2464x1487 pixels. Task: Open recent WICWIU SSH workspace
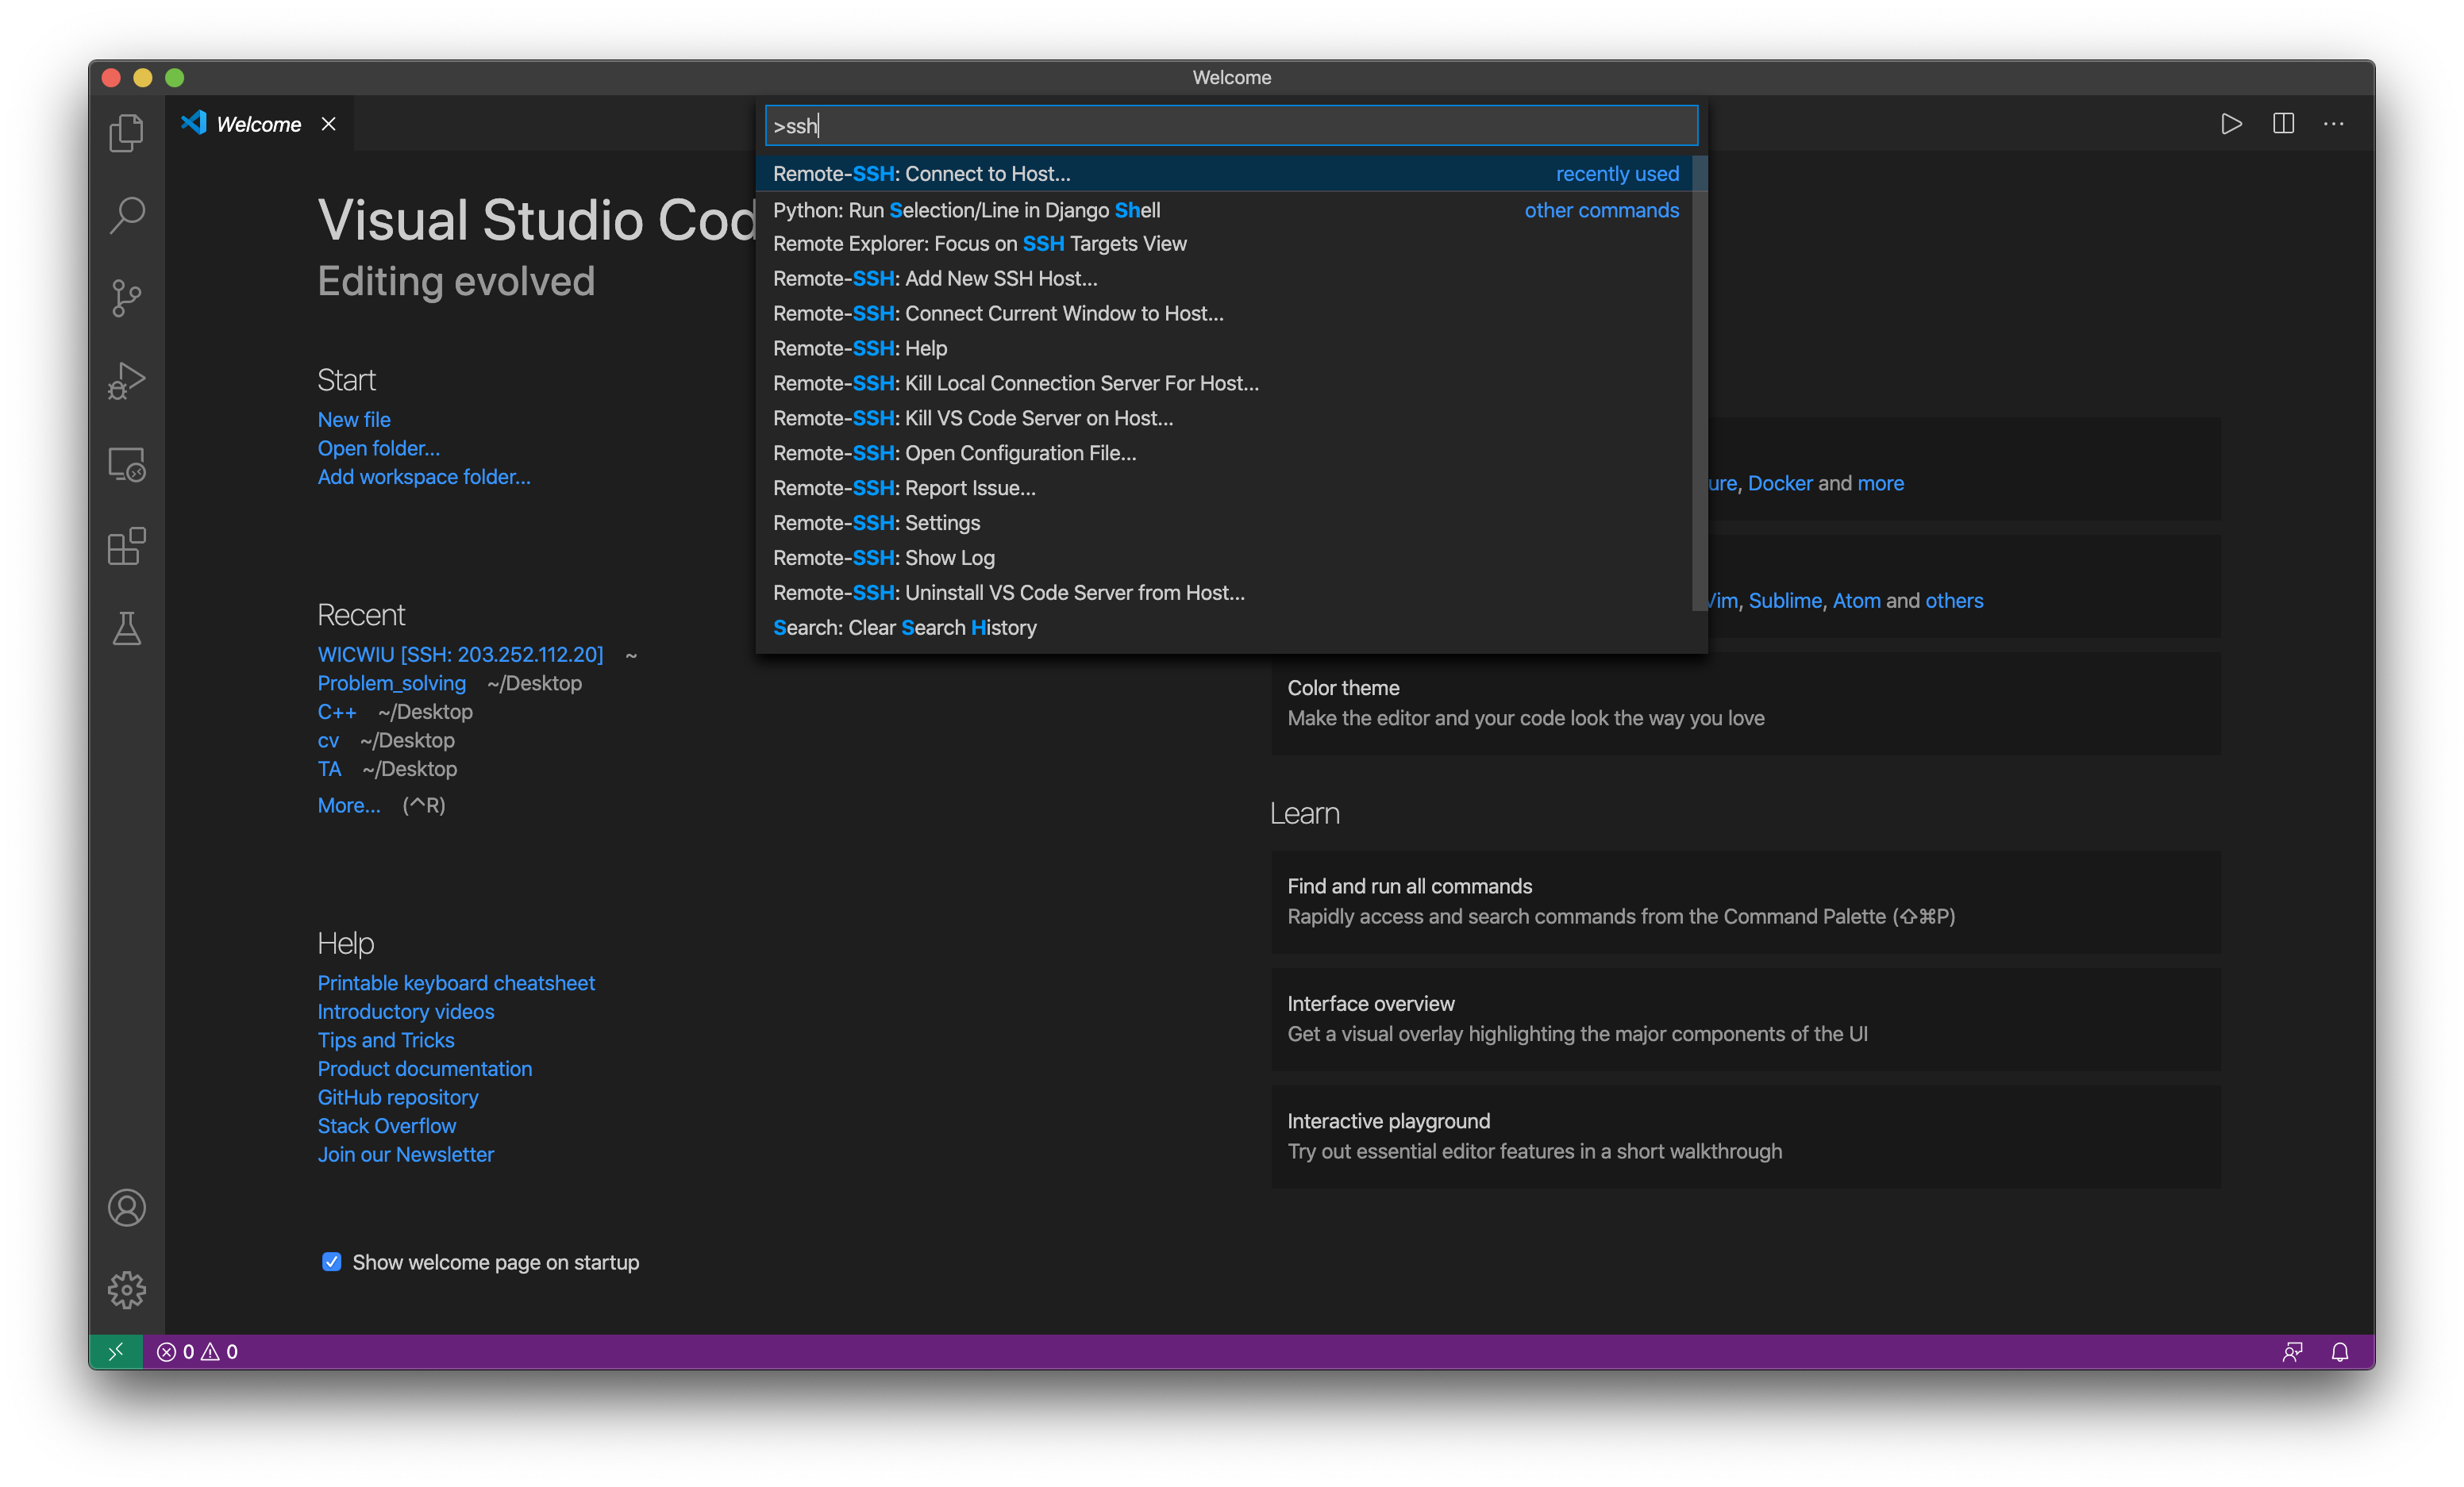pos(461,655)
